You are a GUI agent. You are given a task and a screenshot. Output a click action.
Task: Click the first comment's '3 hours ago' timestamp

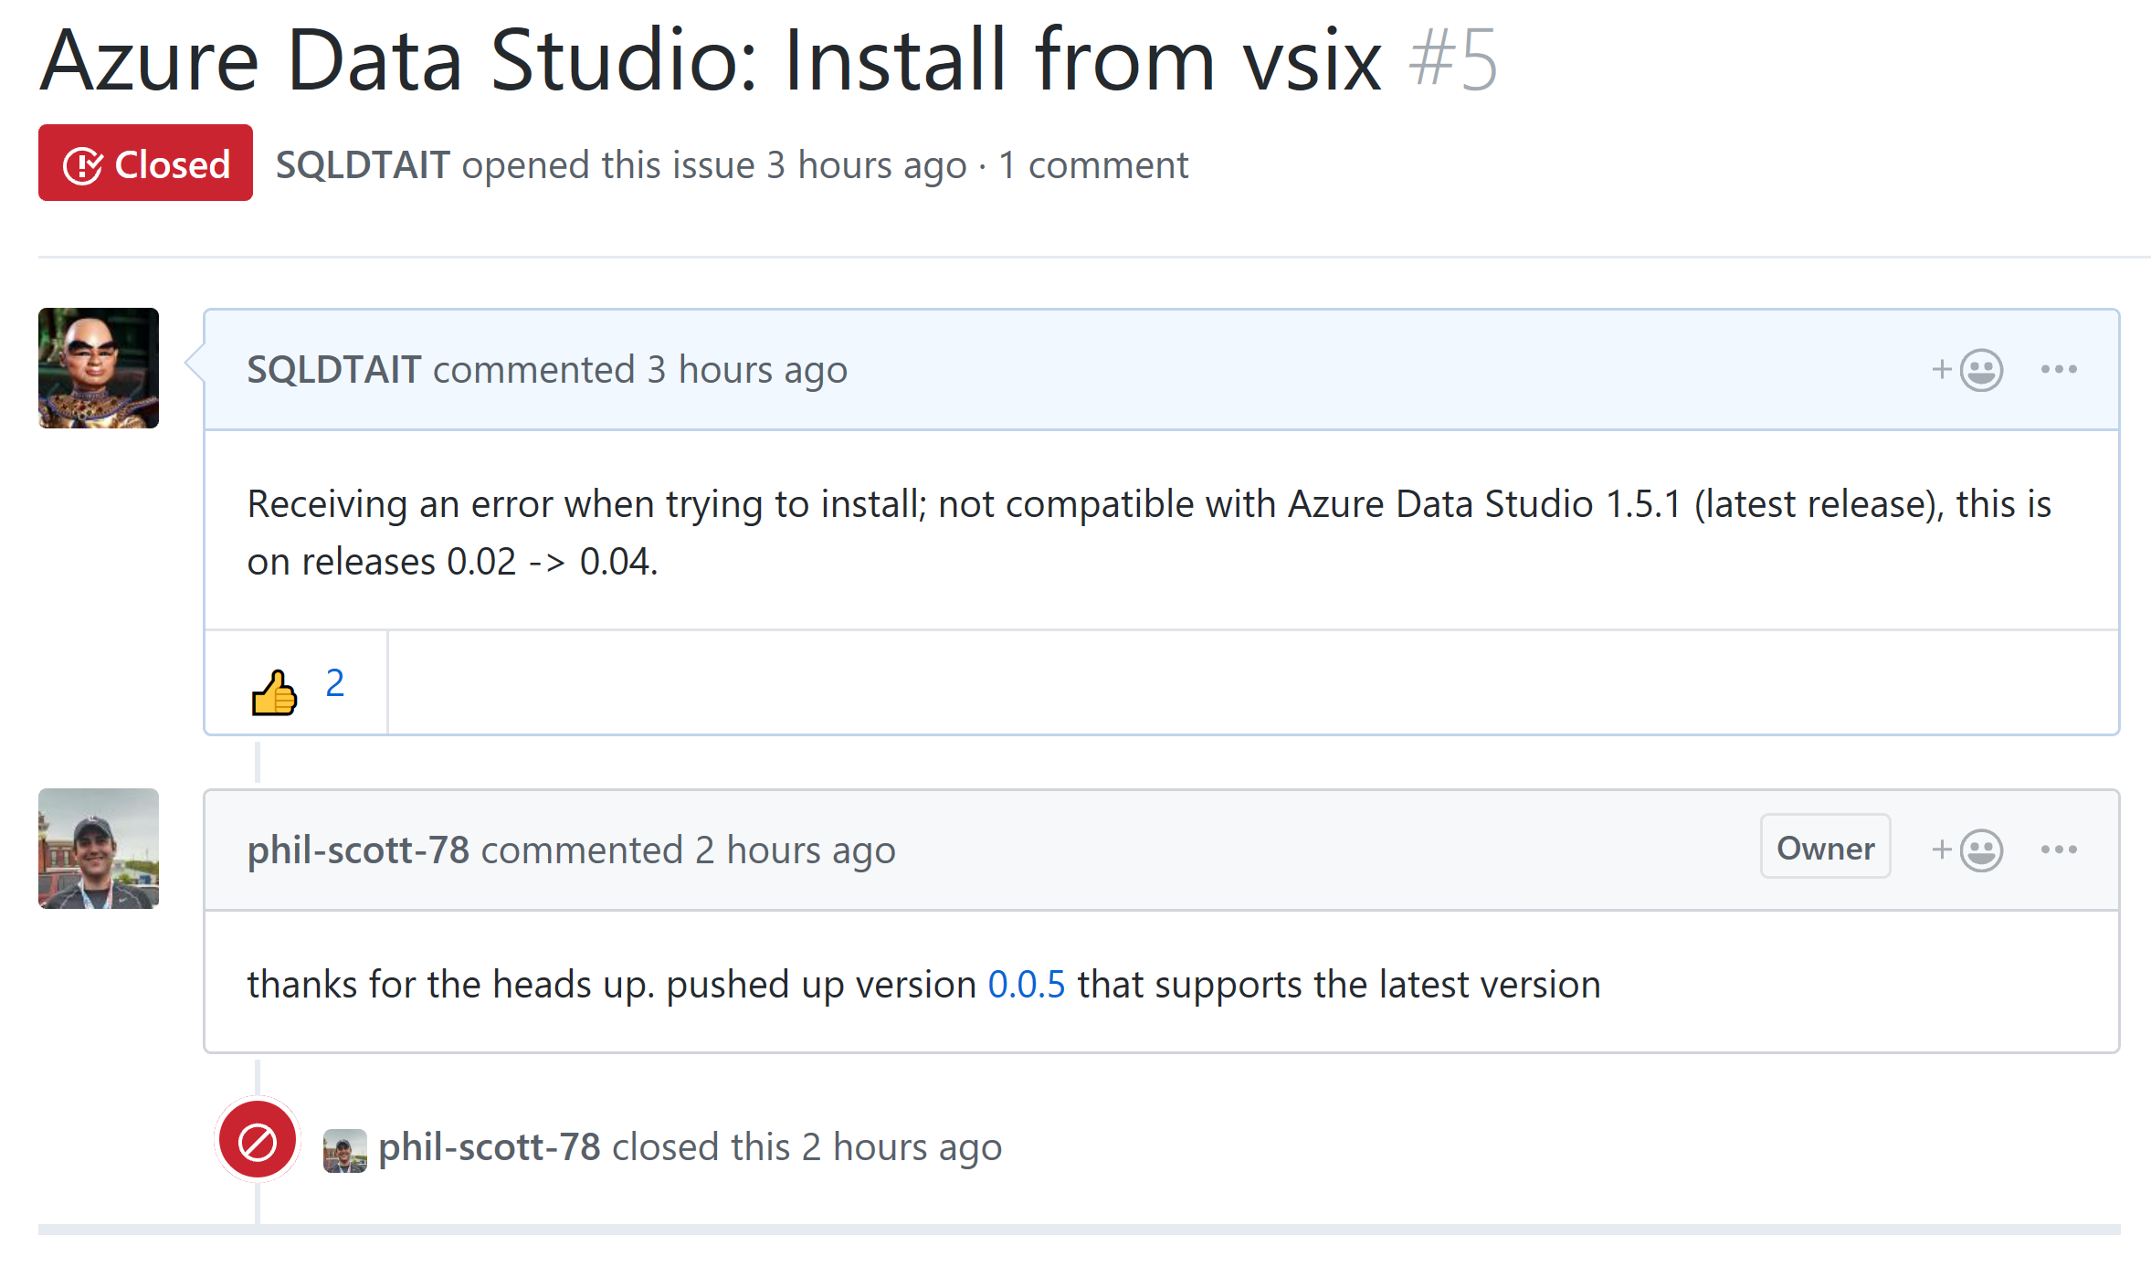click(747, 370)
